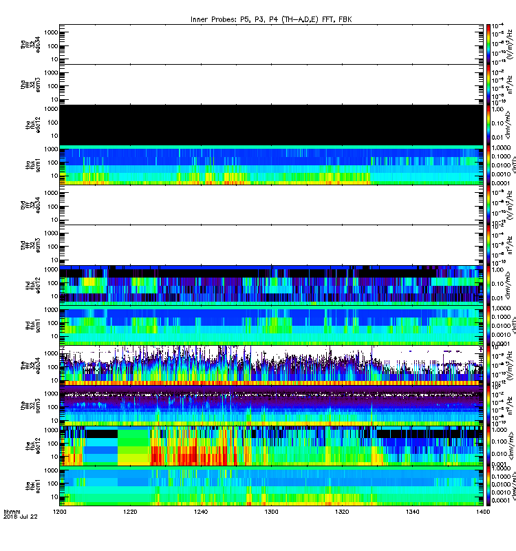Screen dimensions: 516x551
Task: Click the color bar beside tha fff edc34 panel
Action: (x=488, y=44)
